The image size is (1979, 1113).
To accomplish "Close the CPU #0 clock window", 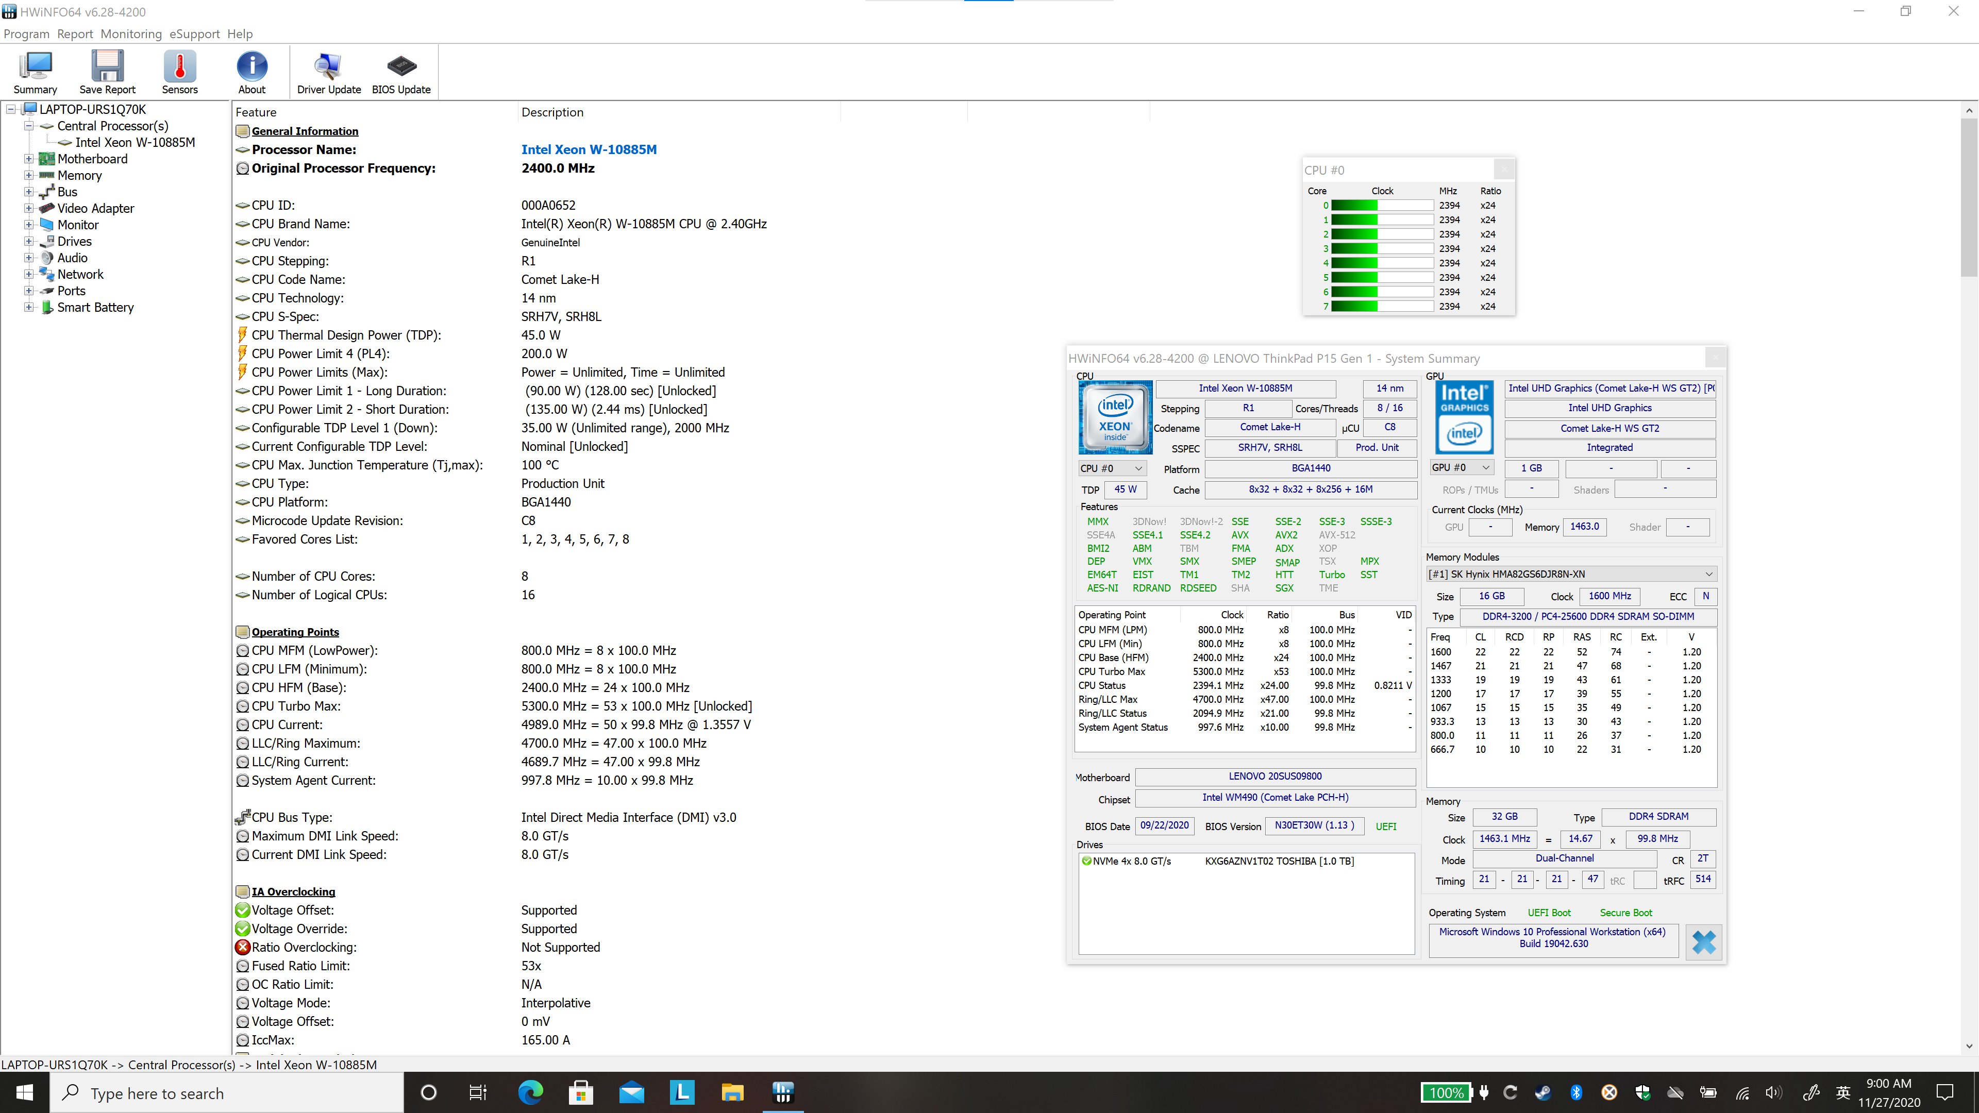I will (x=1503, y=170).
